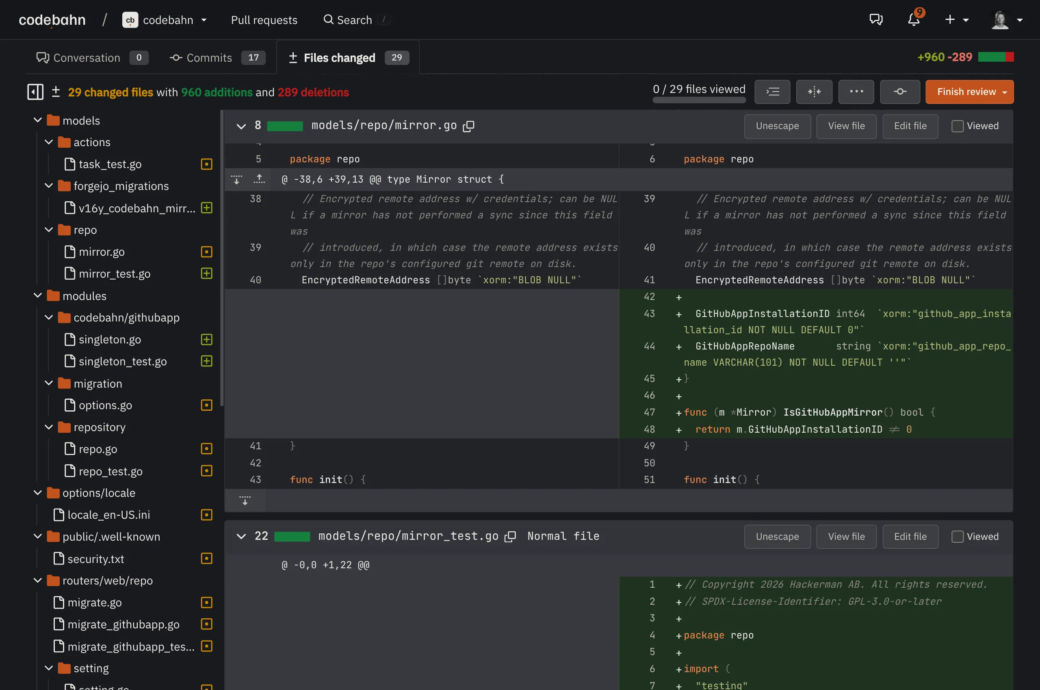The height and width of the screenshot is (690, 1040).
Task: Click the plus create-new icon in header
Action: pyautogui.click(x=950, y=20)
